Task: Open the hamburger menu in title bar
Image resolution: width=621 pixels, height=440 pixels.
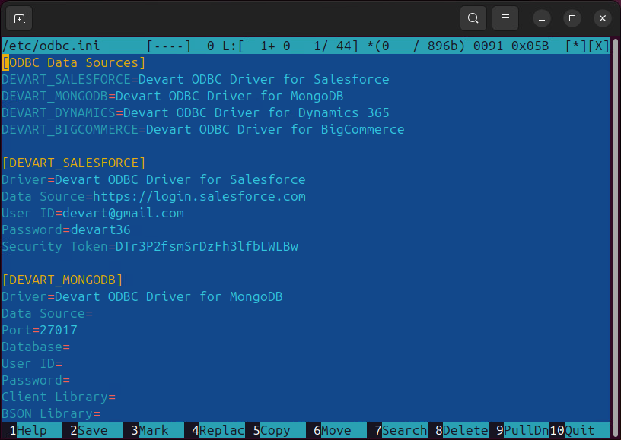Action: (x=505, y=18)
